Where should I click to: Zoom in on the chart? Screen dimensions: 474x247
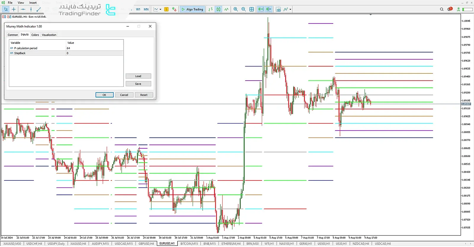[236, 9]
